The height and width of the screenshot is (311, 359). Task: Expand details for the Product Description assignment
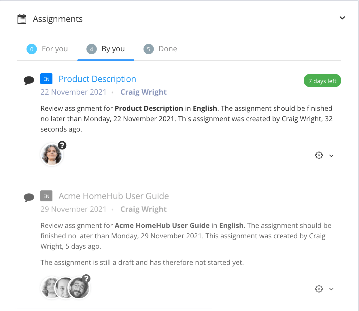coord(331,155)
